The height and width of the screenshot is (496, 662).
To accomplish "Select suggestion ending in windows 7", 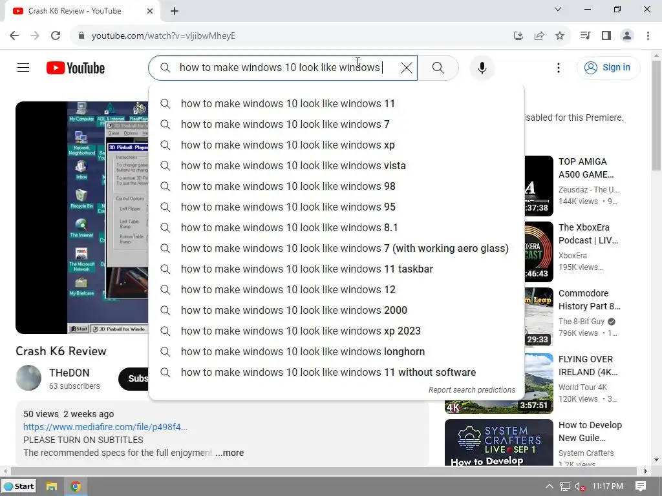I will [336, 124].
